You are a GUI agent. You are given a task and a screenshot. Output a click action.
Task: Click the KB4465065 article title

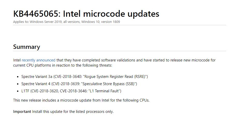point(86,14)
